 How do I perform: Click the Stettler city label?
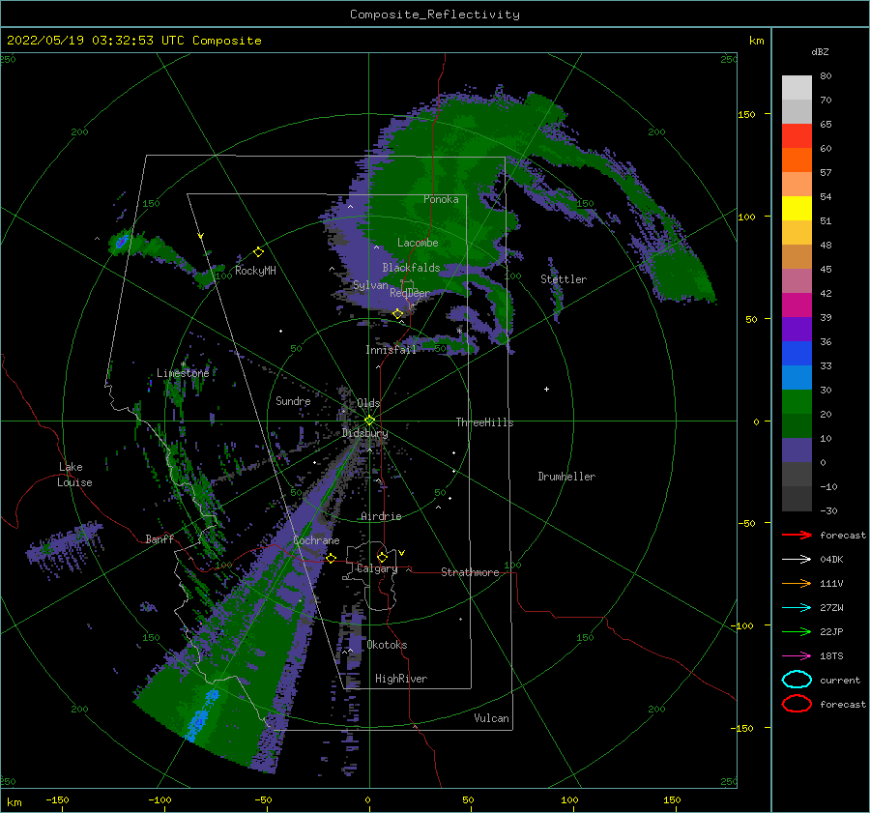pos(564,279)
